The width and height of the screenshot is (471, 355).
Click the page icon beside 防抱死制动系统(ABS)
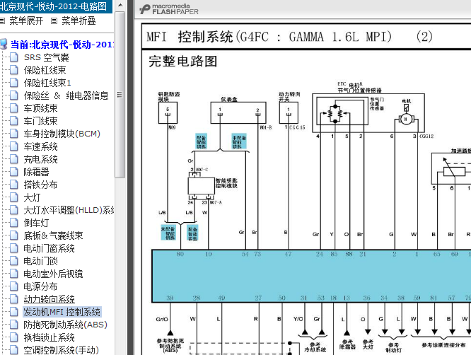[x=14, y=325]
